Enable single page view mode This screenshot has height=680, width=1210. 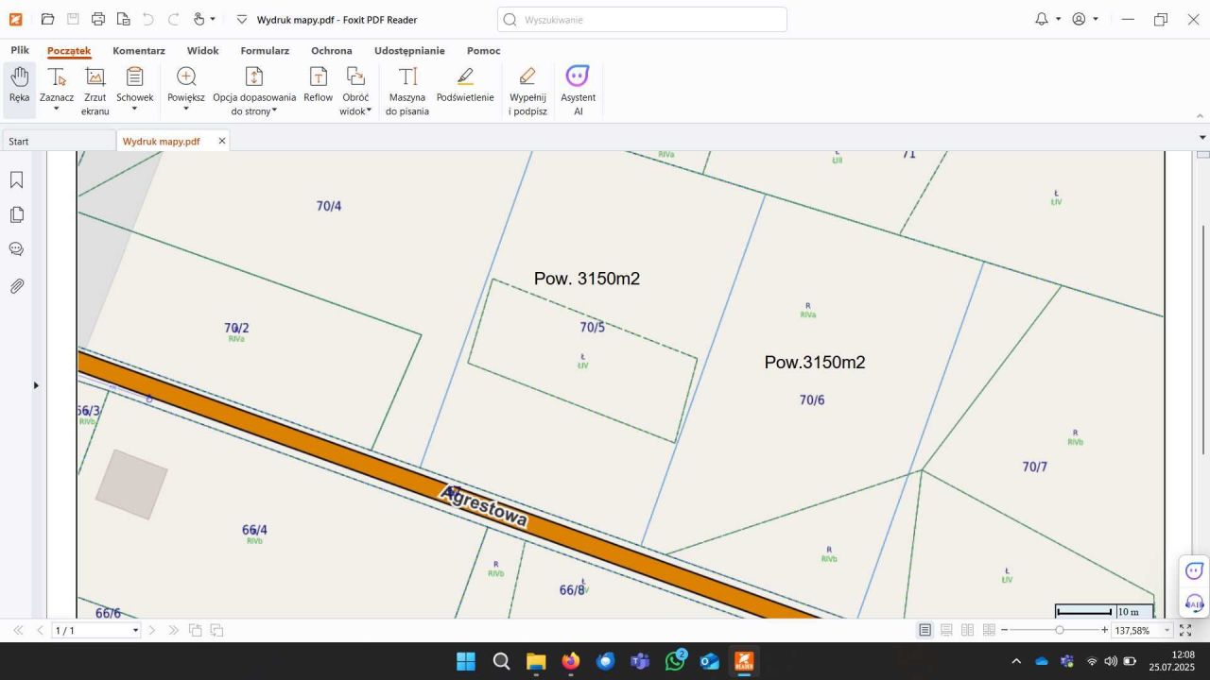[925, 630]
